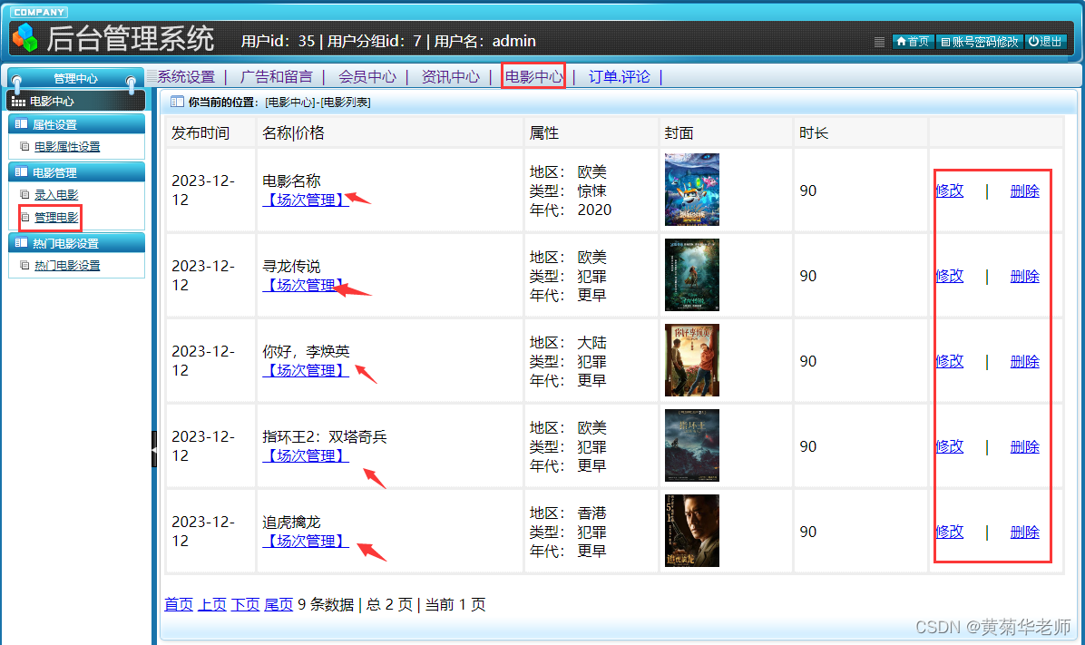
Task: Click the 管理中心 sidebar tab header
Action: (75, 78)
